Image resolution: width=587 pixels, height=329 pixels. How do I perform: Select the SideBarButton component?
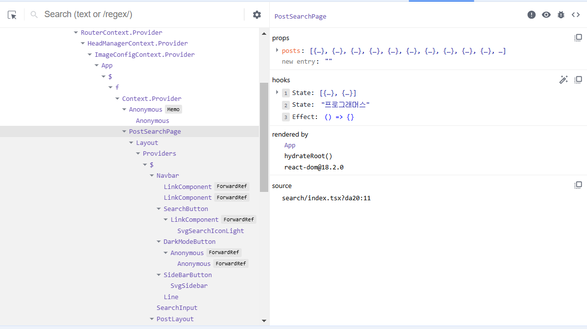(187, 275)
